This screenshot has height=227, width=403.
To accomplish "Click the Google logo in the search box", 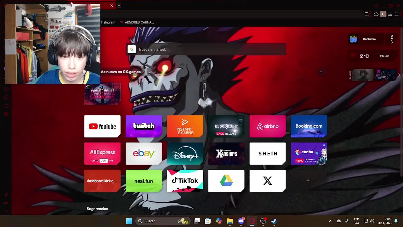I will pyautogui.click(x=132, y=49).
